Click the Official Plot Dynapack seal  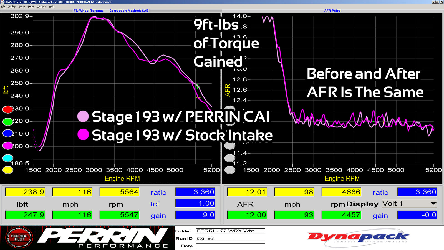(19, 237)
